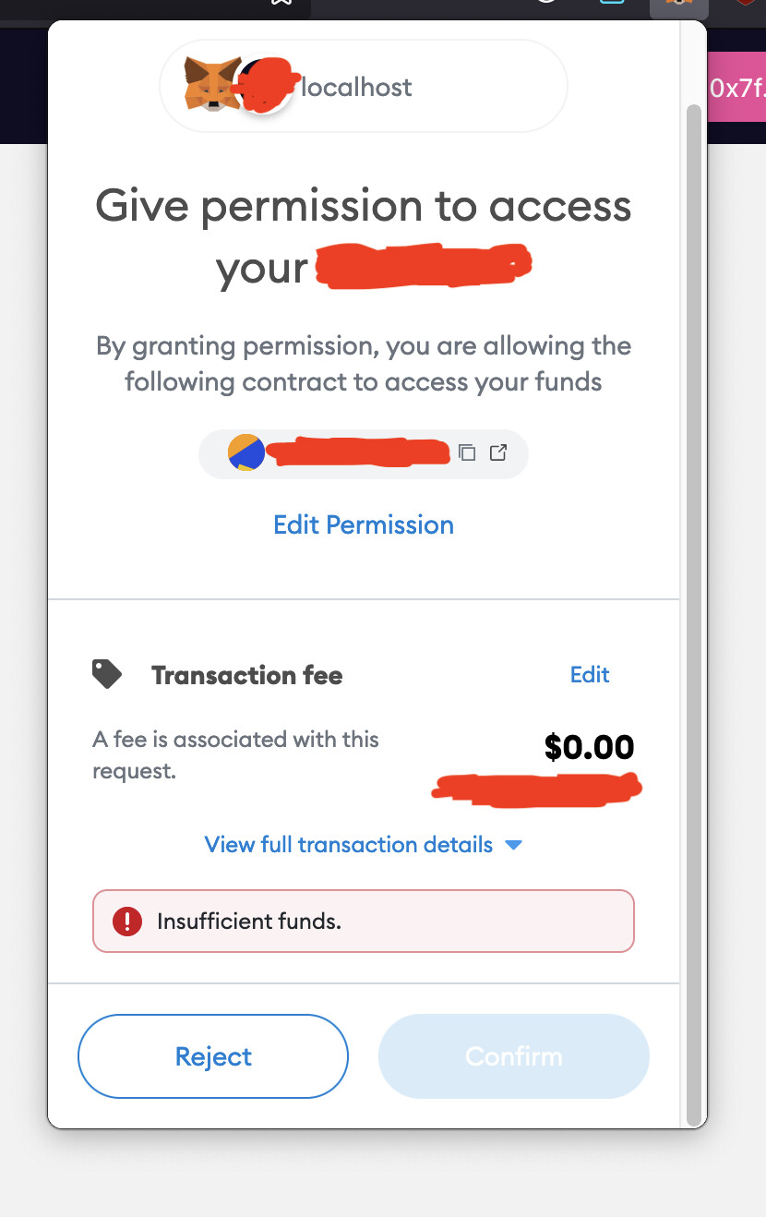This screenshot has width=766, height=1217.
Task: Confirm the permission request
Action: (514, 1056)
